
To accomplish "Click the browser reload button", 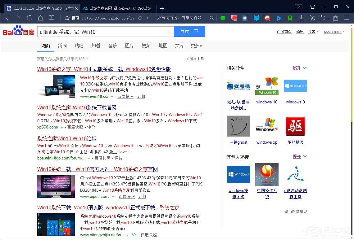I will (30, 18).
